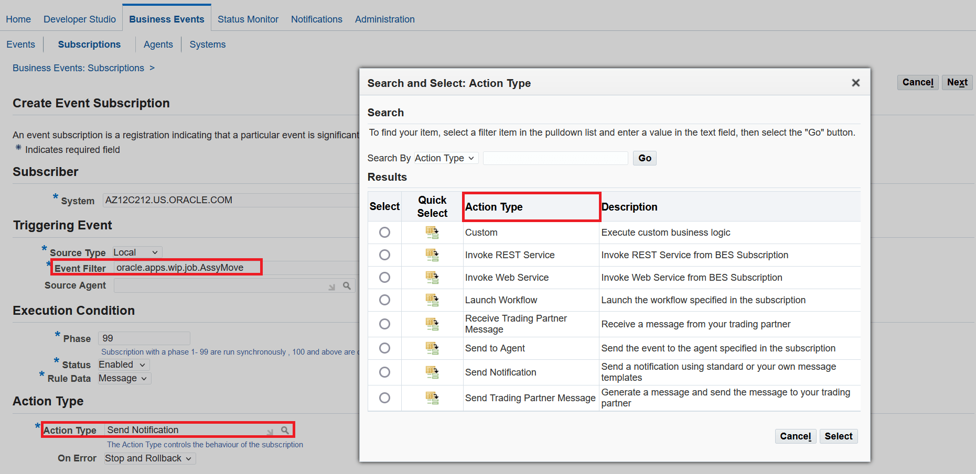976x474 pixels.
Task: Open the Rule Data dropdown
Action: tap(124, 378)
